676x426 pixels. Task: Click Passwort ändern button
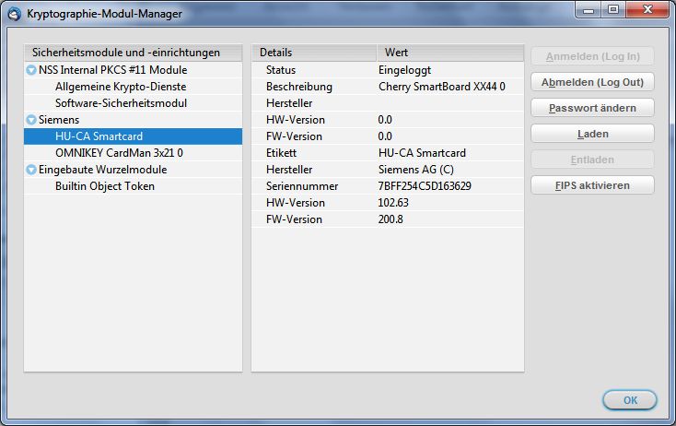[x=592, y=108]
